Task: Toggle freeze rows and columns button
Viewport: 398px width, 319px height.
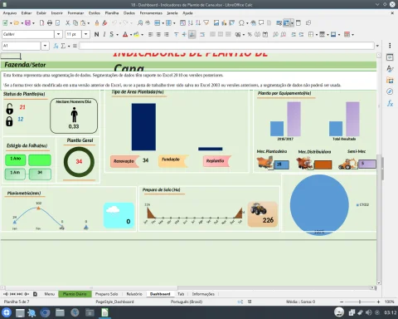Action: tap(287, 23)
